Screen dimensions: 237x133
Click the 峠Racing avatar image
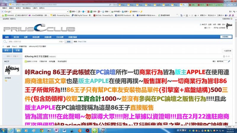coord(12,70)
